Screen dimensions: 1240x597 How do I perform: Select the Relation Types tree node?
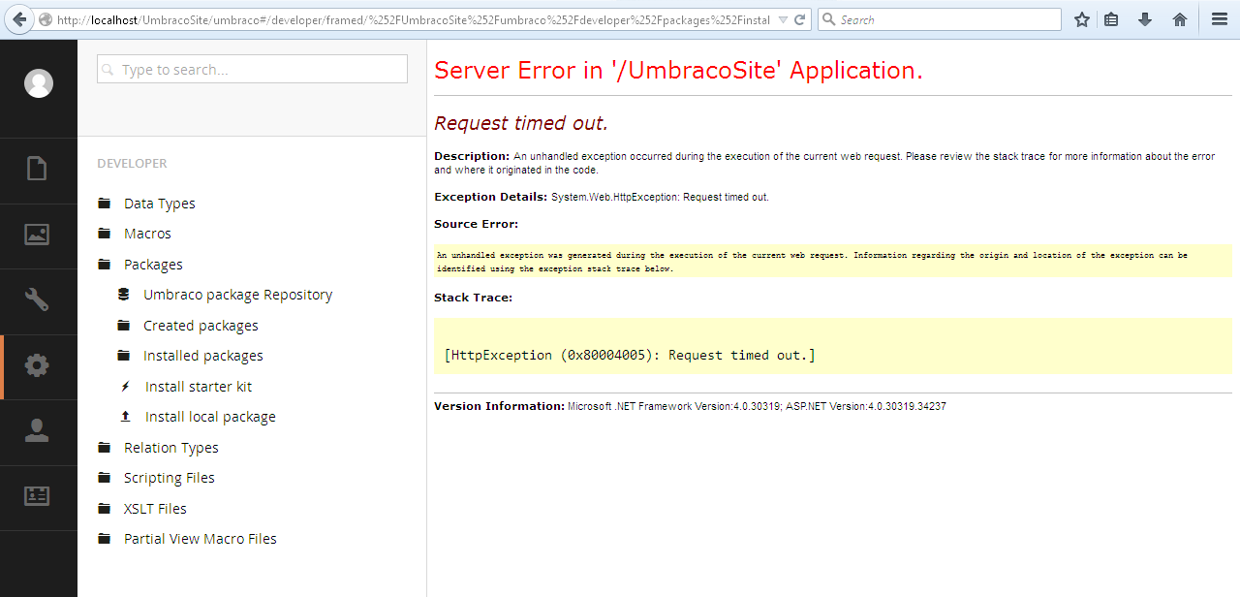point(171,448)
